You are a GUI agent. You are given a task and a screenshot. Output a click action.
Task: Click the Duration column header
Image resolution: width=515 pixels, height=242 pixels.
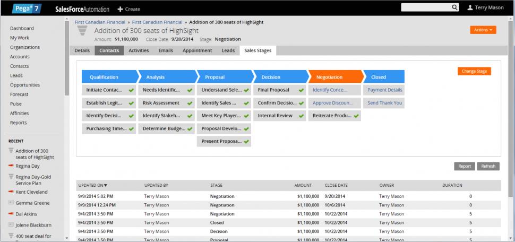452,186
